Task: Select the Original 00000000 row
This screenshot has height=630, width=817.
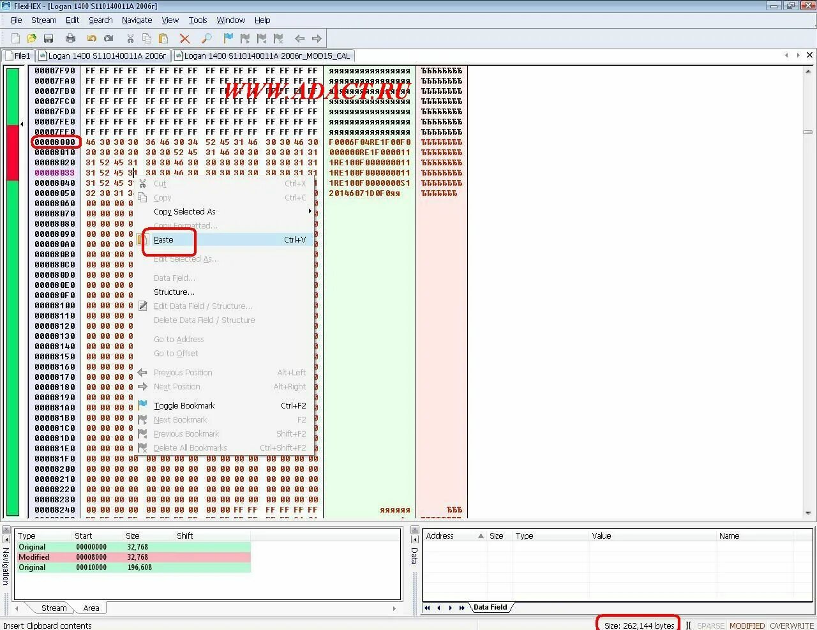Action: pyautogui.click(x=133, y=547)
